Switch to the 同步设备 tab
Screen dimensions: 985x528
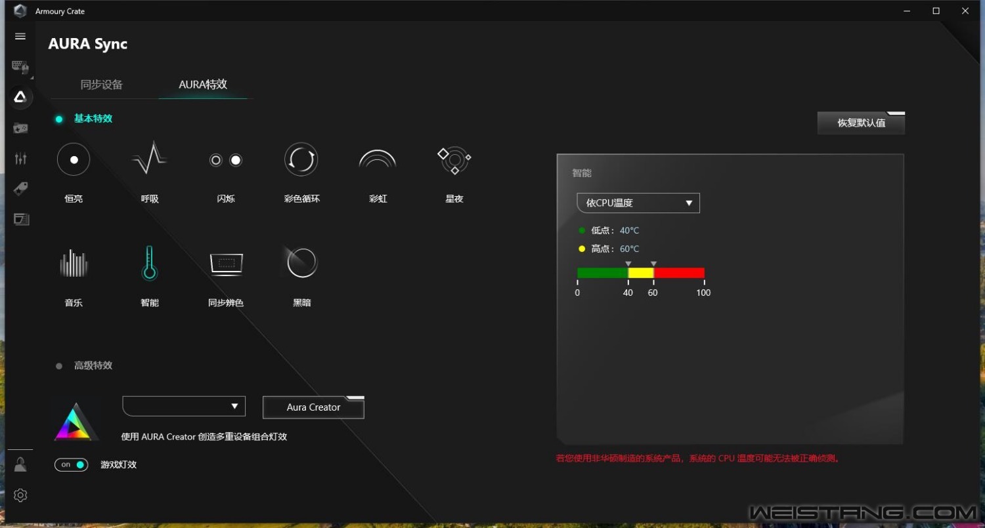click(102, 85)
